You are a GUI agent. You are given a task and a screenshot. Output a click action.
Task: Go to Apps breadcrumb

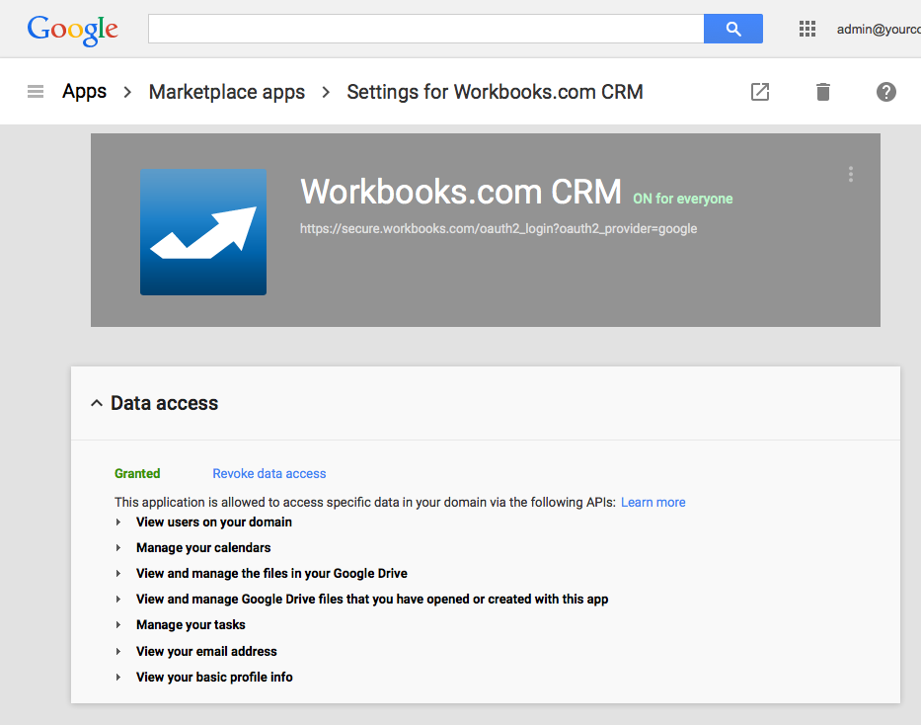click(85, 92)
